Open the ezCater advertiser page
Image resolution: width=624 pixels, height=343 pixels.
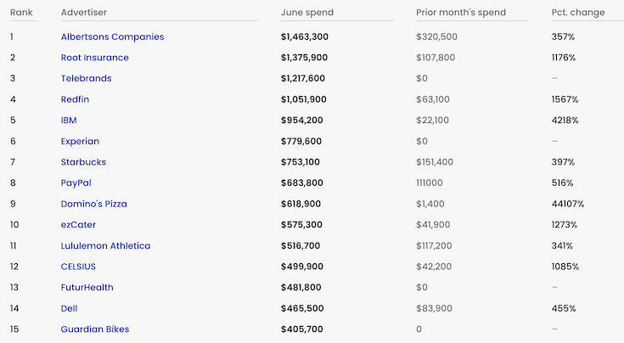click(78, 225)
